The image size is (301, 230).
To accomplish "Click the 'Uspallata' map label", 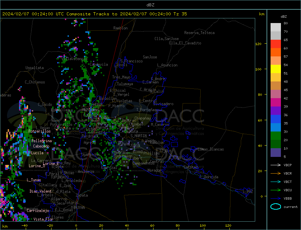I will coord(34,68).
